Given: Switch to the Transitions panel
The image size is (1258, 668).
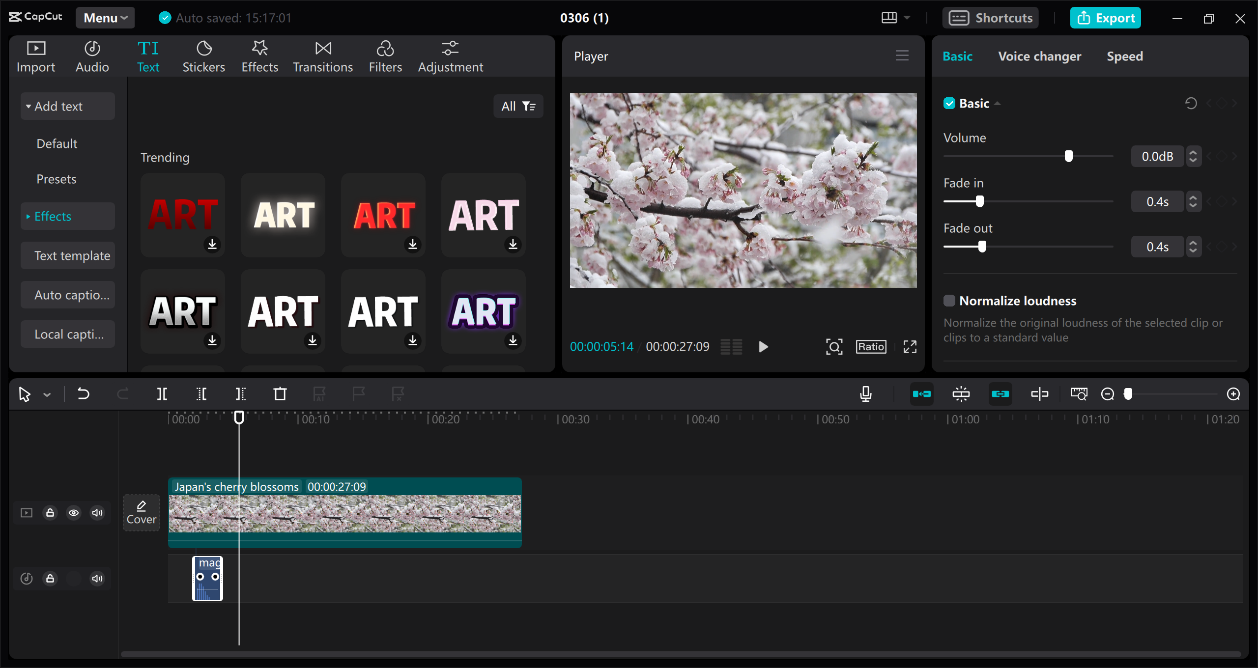Looking at the screenshot, I should tap(322, 56).
